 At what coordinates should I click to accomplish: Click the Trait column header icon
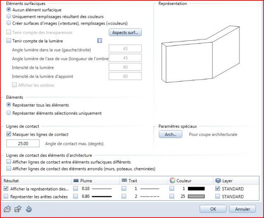coord(124,181)
